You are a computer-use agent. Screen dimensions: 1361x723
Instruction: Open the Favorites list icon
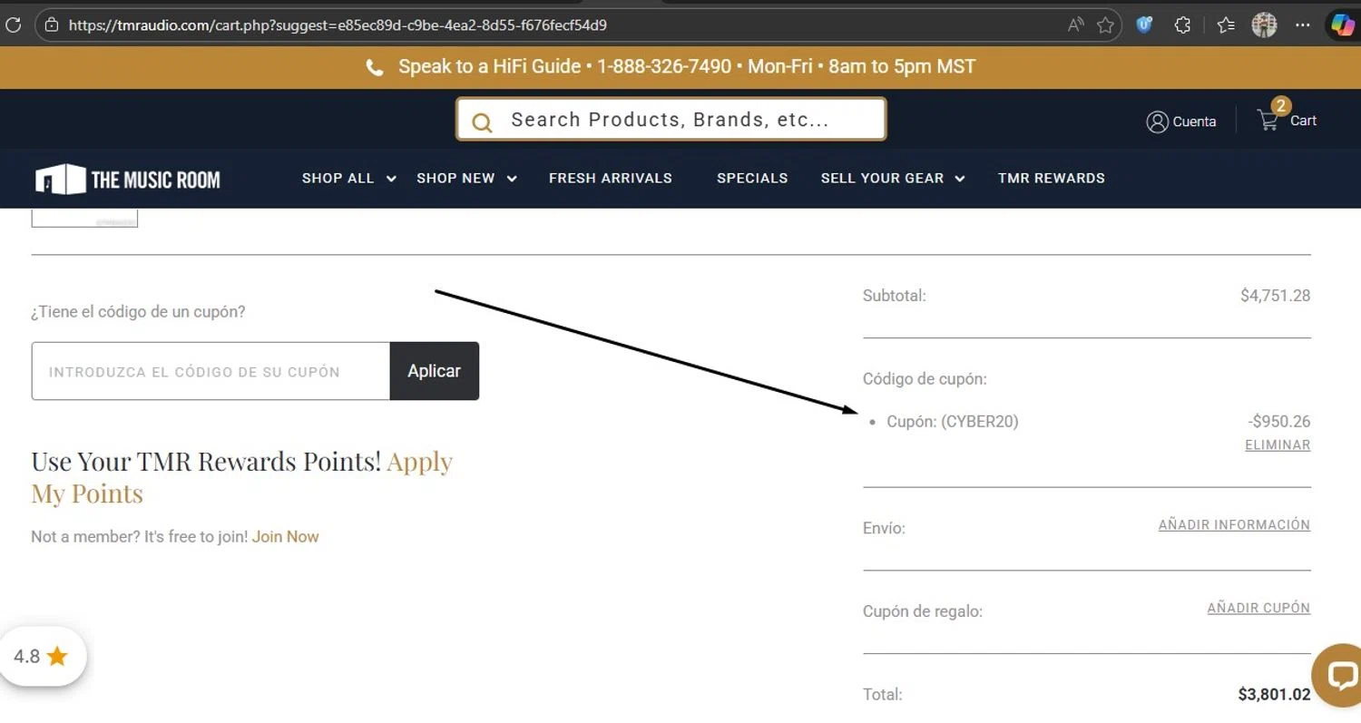[1226, 25]
